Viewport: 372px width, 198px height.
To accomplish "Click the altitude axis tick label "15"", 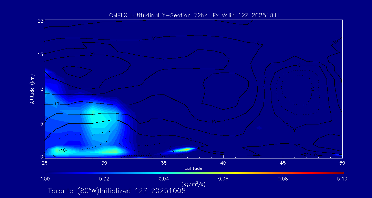I will [40, 54].
